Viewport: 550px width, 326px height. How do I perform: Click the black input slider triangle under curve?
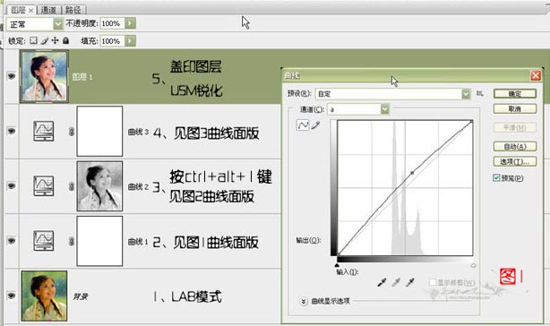(x=337, y=265)
